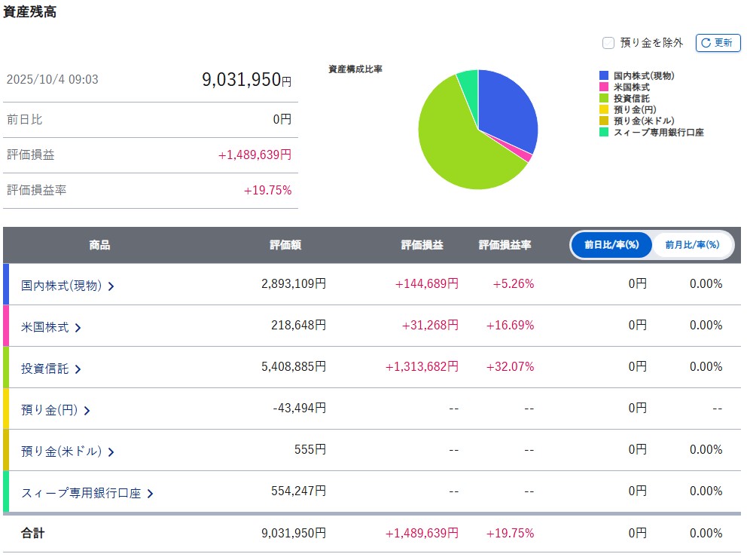Click chevron beside 預り金(米ドル)
The width and height of the screenshot is (747, 557).
(111, 452)
